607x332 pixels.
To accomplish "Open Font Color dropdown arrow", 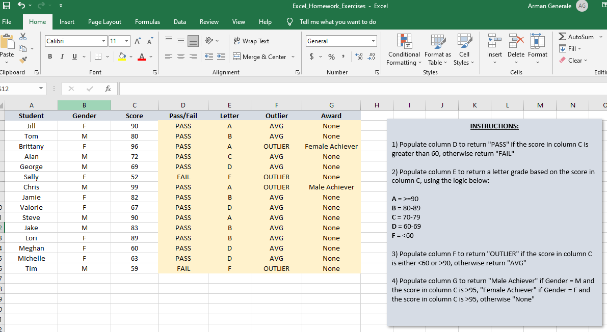I will click(150, 57).
